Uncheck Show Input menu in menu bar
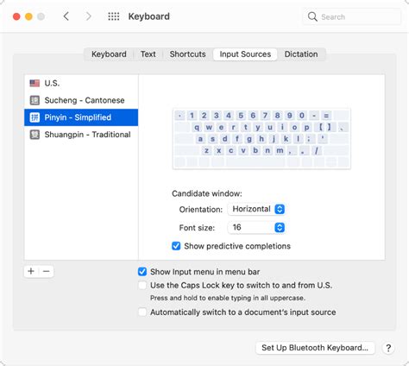This screenshot has height=366, width=409. tap(142, 272)
